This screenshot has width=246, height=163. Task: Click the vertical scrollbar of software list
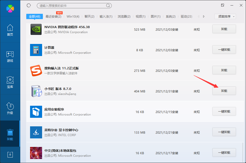pos(243,153)
